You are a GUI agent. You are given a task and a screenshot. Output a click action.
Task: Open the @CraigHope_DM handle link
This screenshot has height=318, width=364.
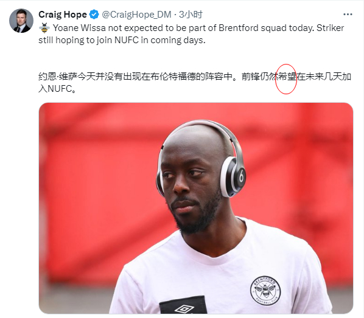(136, 15)
